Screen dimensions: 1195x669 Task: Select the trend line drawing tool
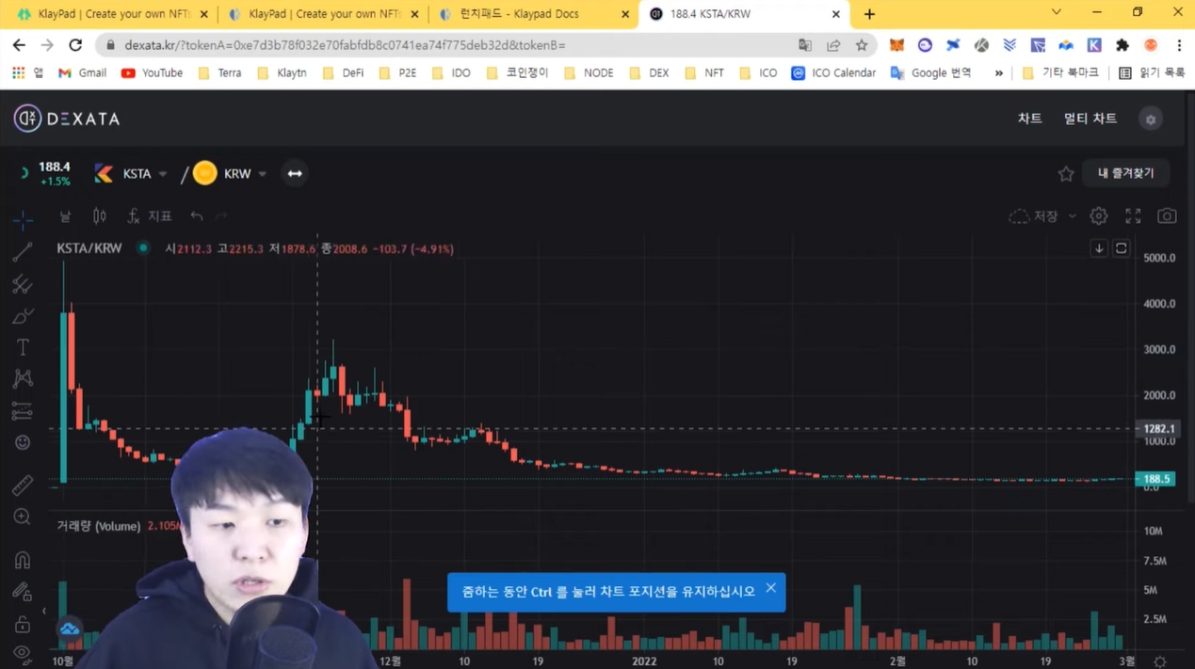click(23, 251)
